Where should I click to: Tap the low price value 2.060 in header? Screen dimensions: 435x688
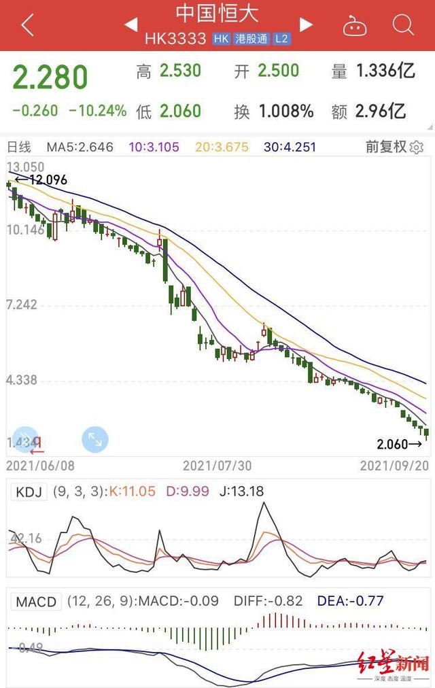coord(180,111)
